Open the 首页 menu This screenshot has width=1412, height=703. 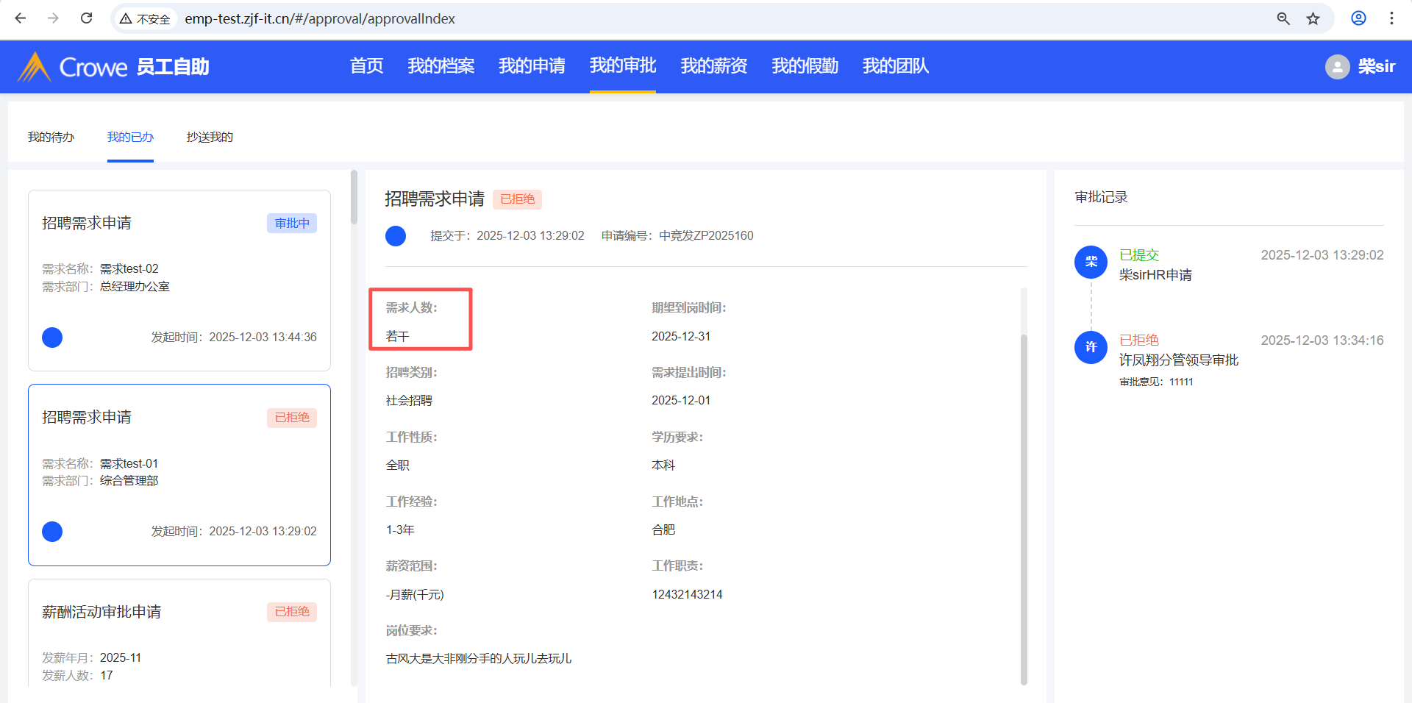pyautogui.click(x=367, y=66)
